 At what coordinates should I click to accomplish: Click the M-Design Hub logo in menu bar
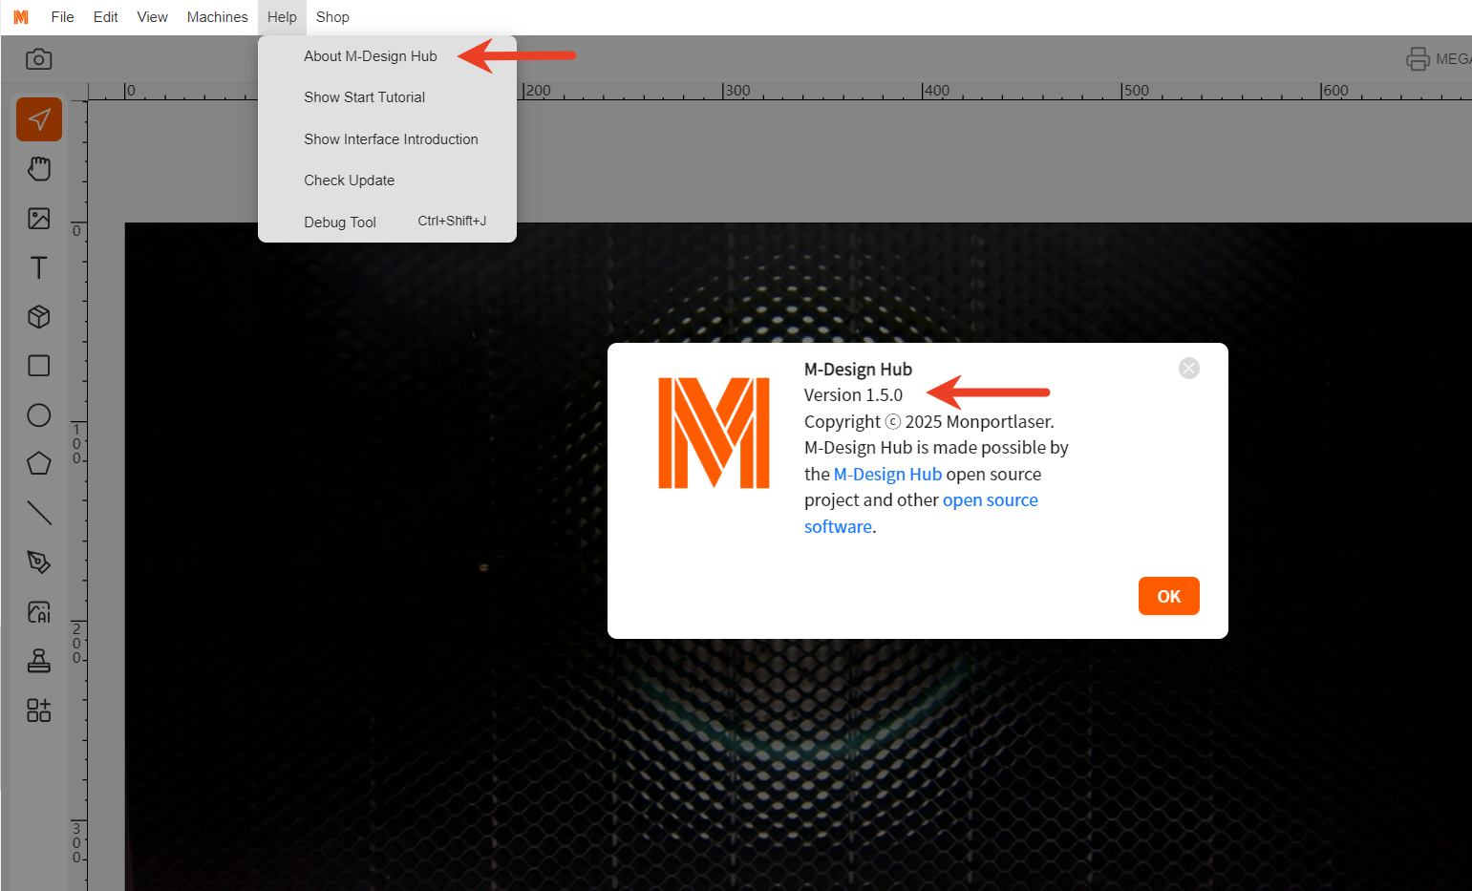tap(21, 17)
